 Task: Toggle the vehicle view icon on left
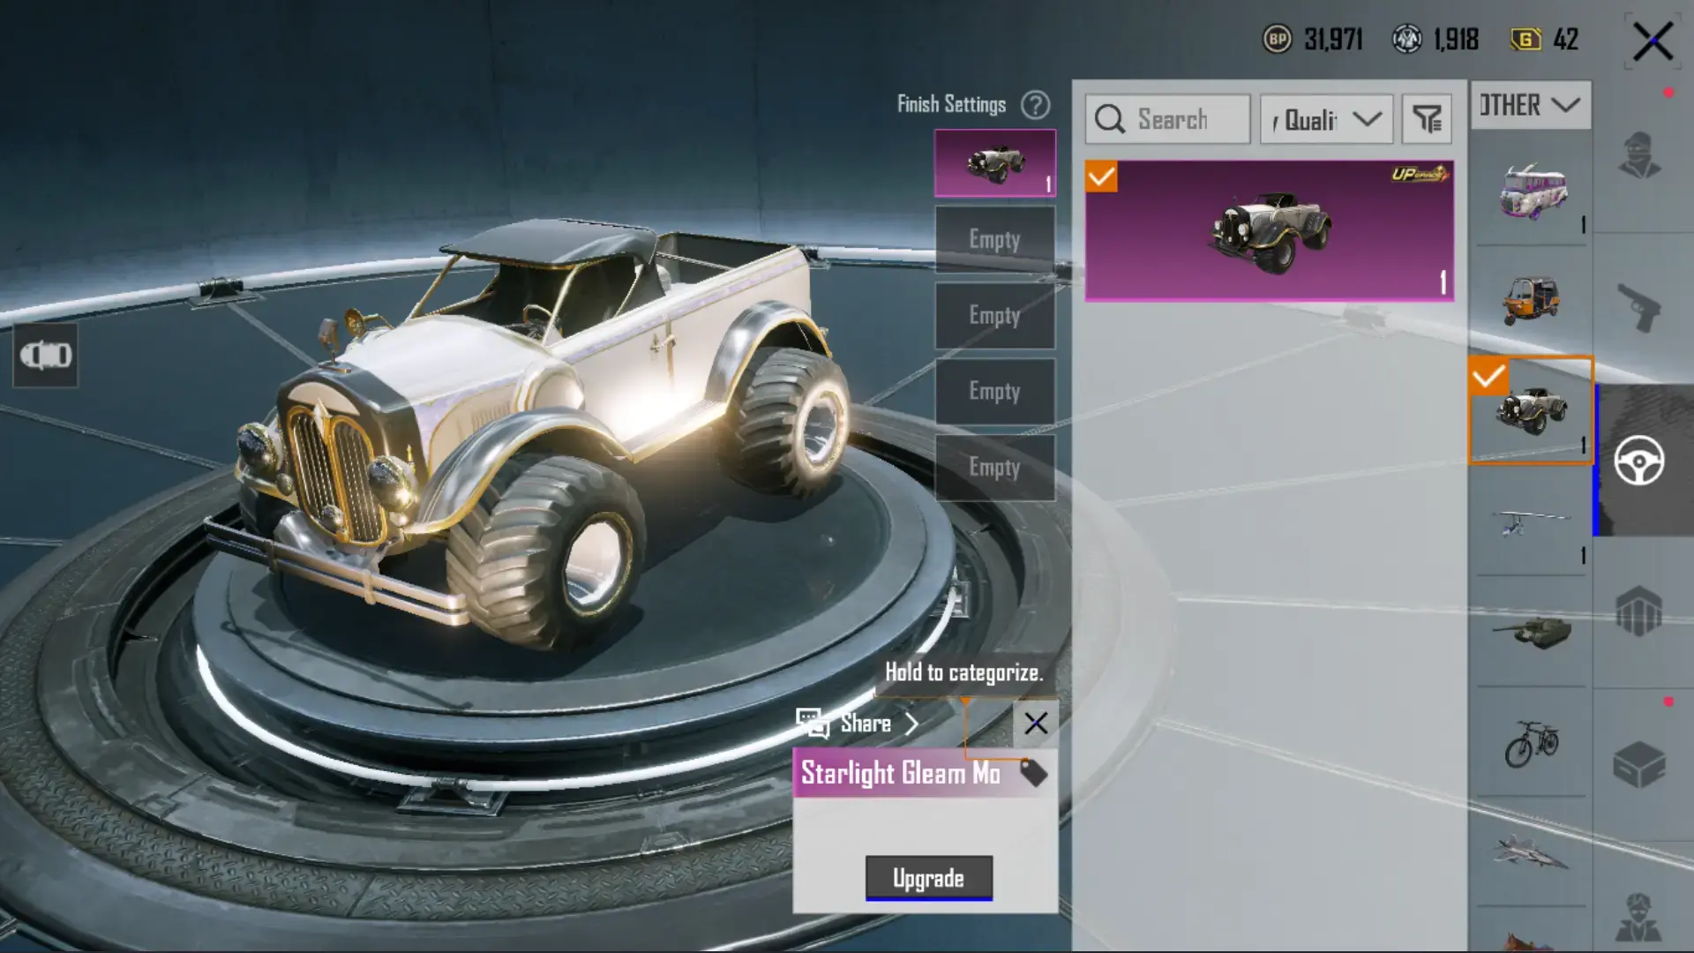pyautogui.click(x=46, y=356)
